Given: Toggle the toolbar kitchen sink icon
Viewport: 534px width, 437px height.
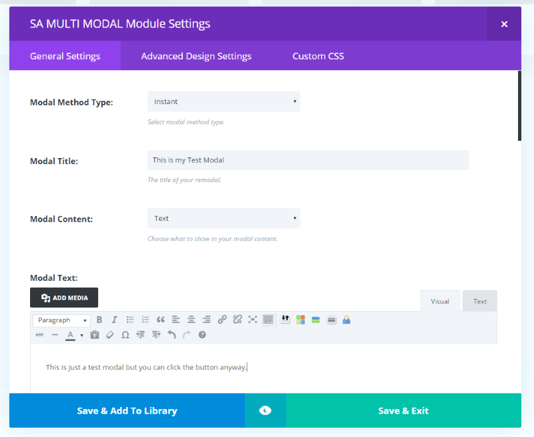Looking at the screenshot, I should point(268,320).
